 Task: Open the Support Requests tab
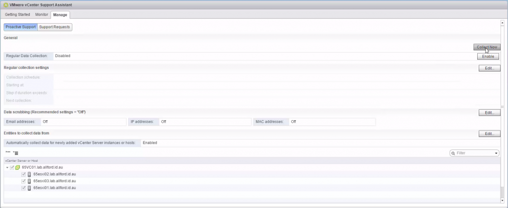pyautogui.click(x=55, y=27)
